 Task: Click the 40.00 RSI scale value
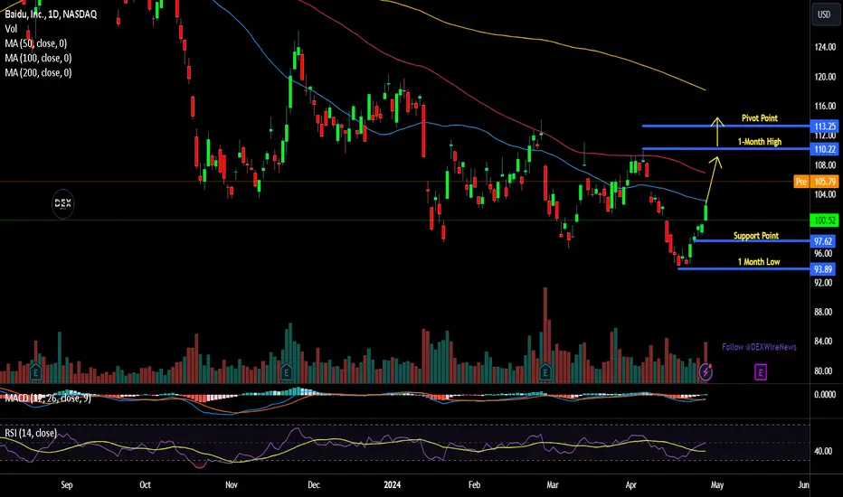coord(825,451)
